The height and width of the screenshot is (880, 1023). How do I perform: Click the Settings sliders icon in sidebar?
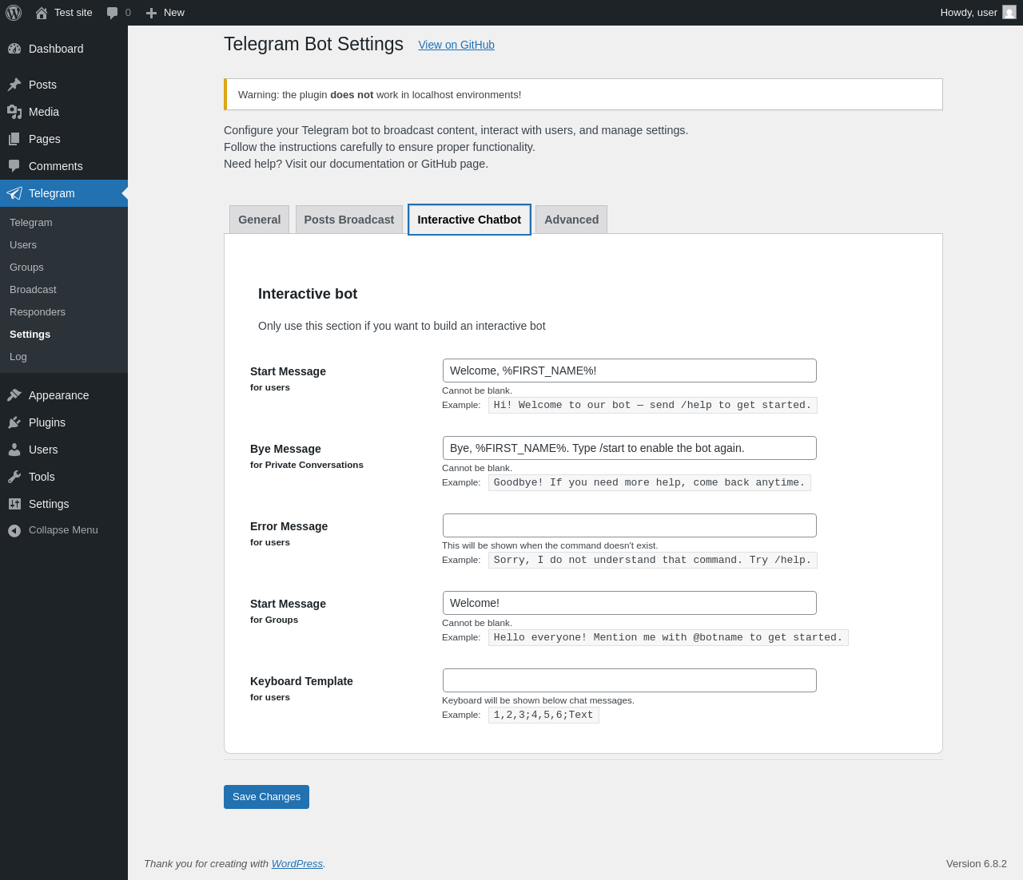coord(14,504)
